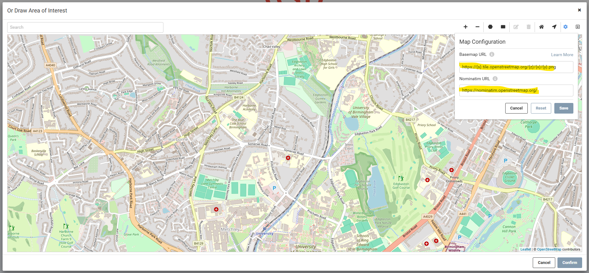Click the Harborne Academy label

tap(249, 107)
